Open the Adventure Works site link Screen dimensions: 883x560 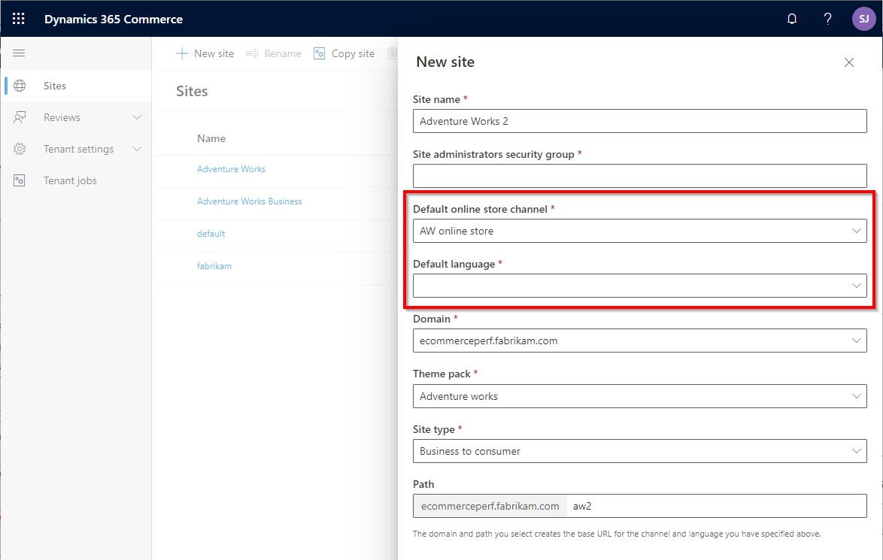point(231,169)
